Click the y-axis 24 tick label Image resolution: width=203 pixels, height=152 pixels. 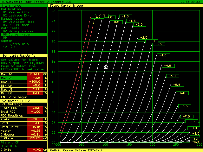[54, 21]
